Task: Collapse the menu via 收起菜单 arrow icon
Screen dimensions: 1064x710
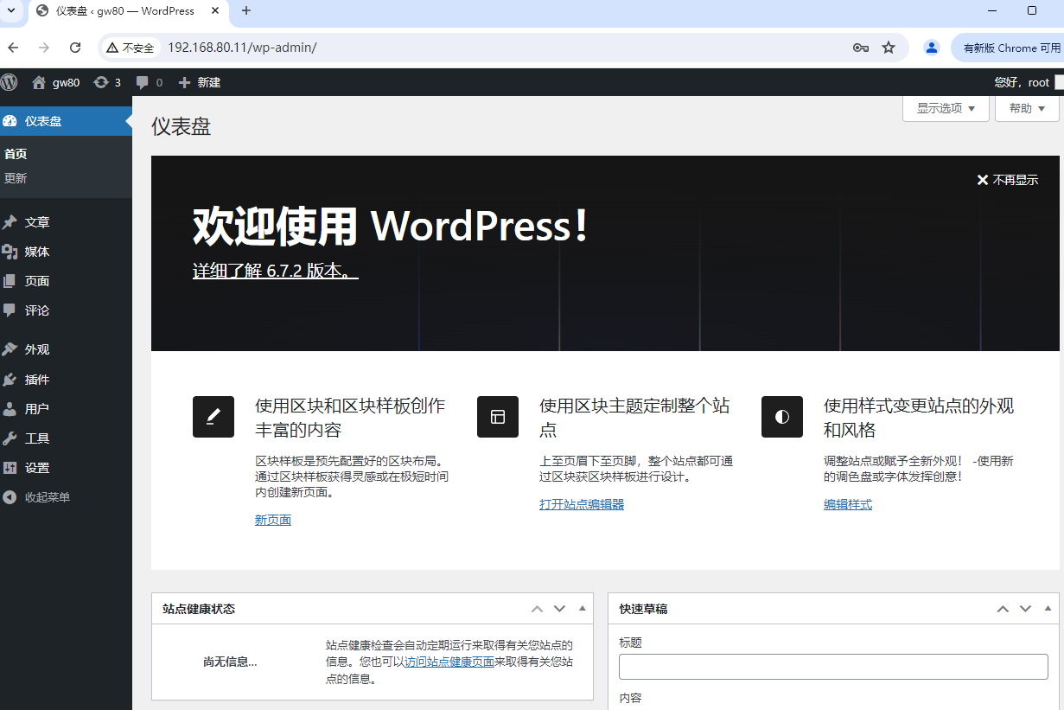Action: click(10, 497)
